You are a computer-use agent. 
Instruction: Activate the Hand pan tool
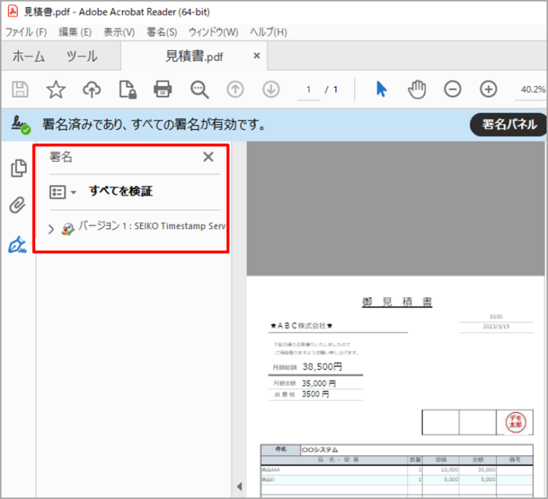coord(417,89)
